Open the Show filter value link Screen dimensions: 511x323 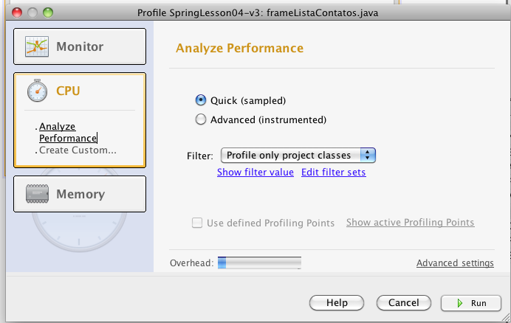pyautogui.click(x=255, y=173)
